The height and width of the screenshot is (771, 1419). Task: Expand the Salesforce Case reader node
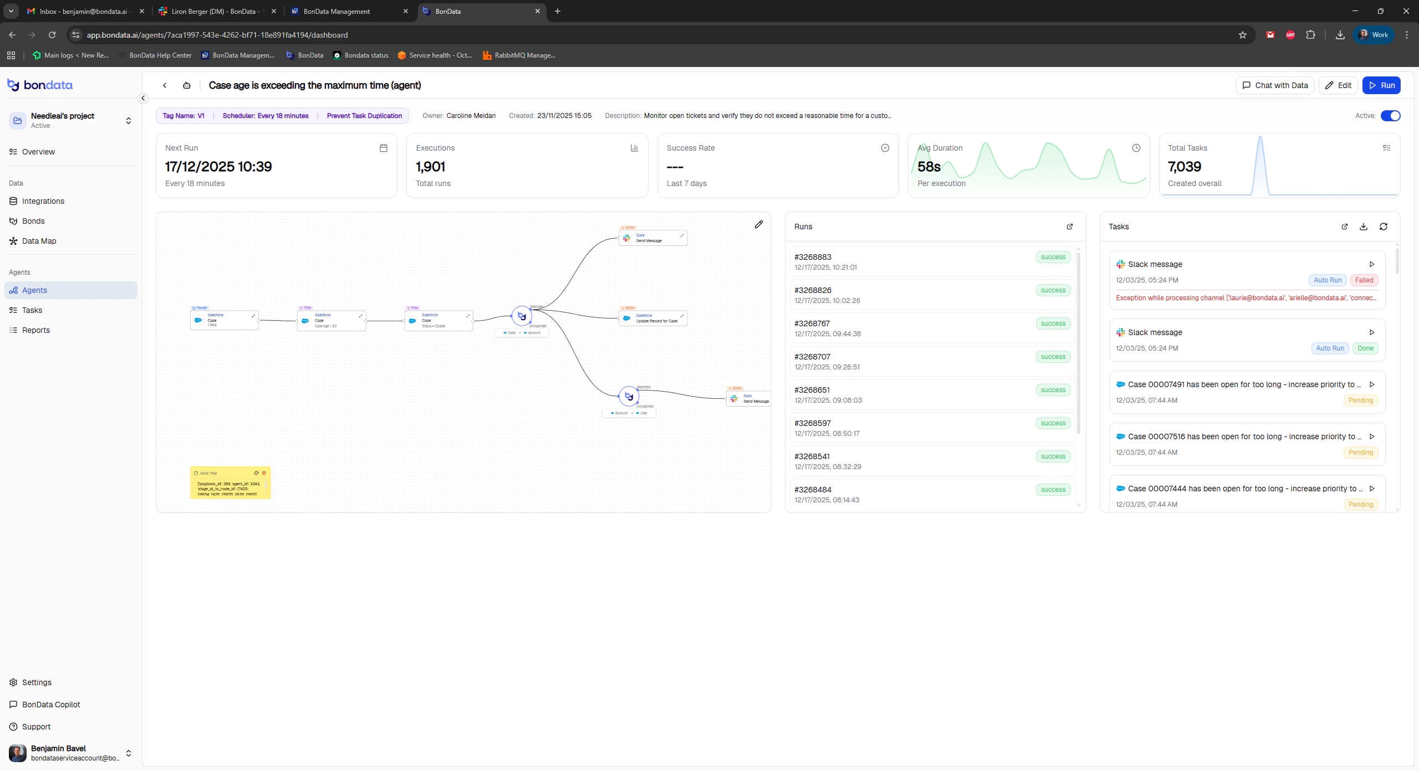tap(254, 316)
